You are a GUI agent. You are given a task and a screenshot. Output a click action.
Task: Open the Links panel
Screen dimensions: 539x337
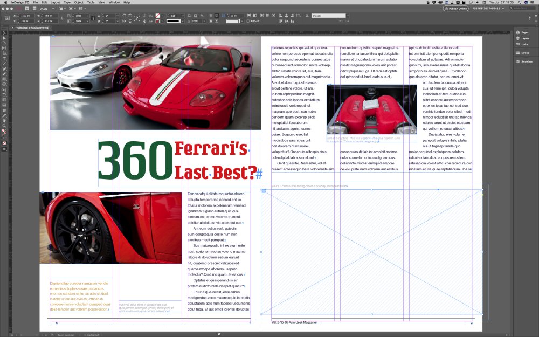point(521,44)
